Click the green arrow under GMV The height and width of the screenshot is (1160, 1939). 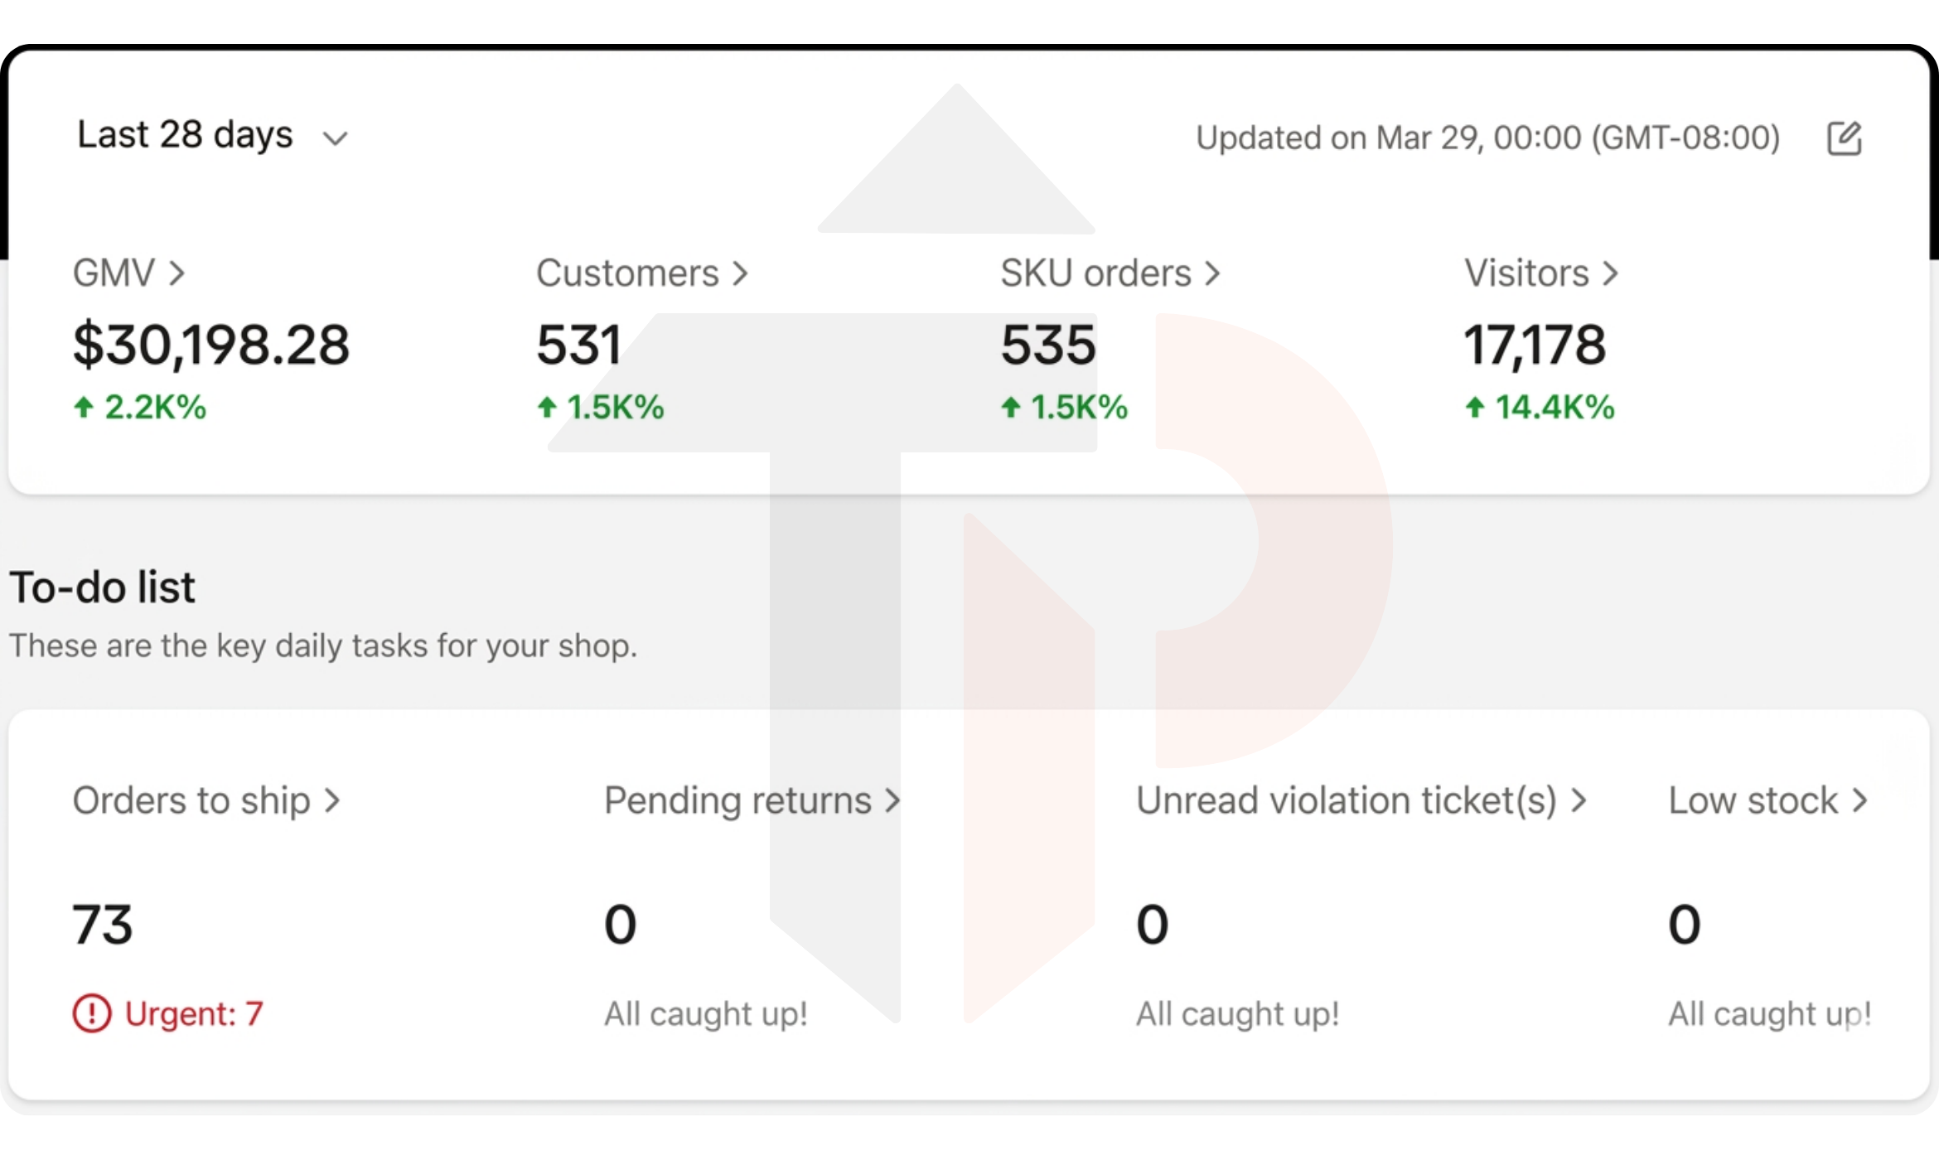pos(83,407)
